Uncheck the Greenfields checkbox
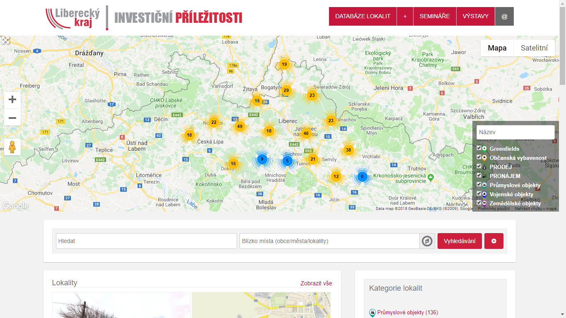The image size is (566, 318). point(479,148)
